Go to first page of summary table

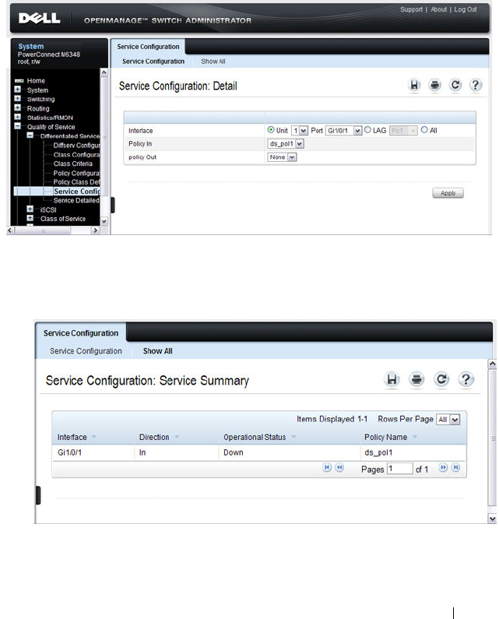[327, 468]
